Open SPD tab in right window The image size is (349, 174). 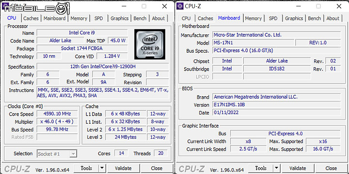click(x=273, y=18)
